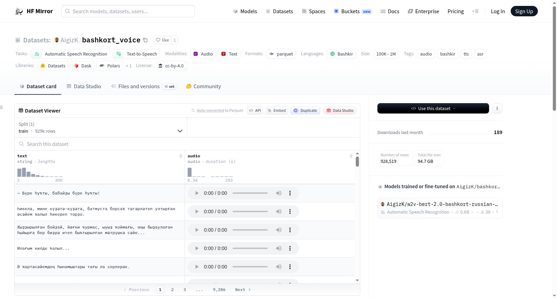
Task: Focus the Search this dataset field
Action: coord(187,144)
